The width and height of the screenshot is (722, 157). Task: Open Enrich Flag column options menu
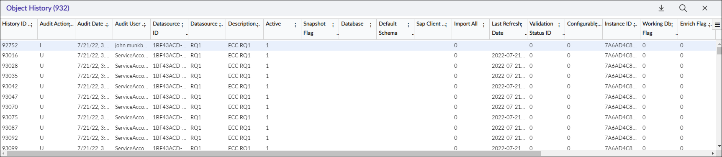pos(710,25)
